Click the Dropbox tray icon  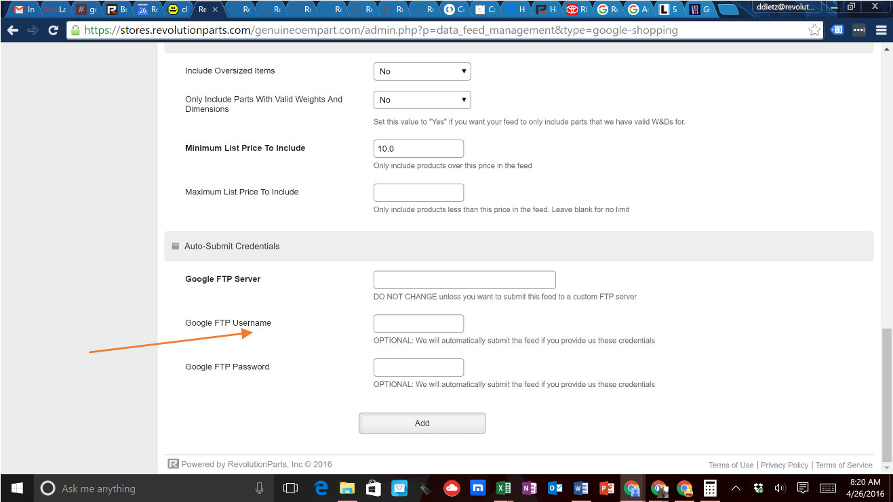758,488
